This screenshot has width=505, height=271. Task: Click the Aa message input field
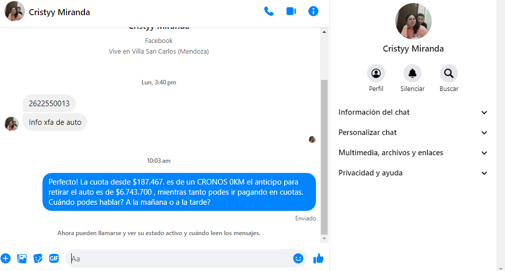click(x=179, y=258)
